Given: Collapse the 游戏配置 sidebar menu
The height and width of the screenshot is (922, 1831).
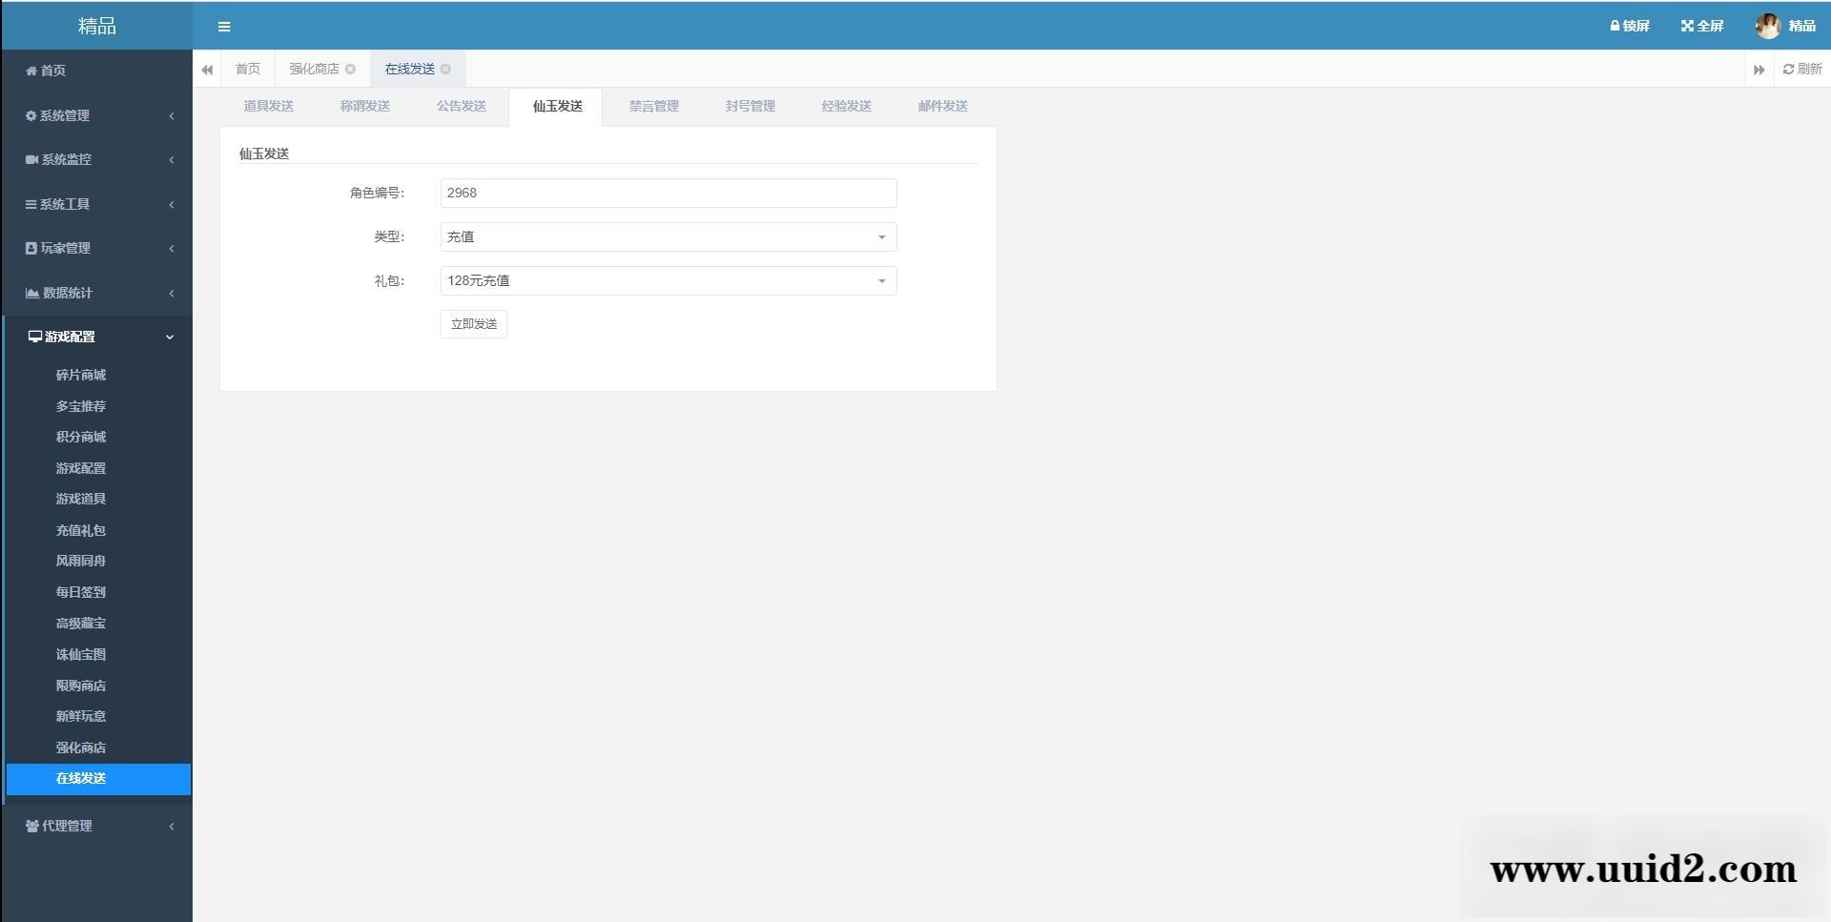Looking at the screenshot, I should [97, 337].
